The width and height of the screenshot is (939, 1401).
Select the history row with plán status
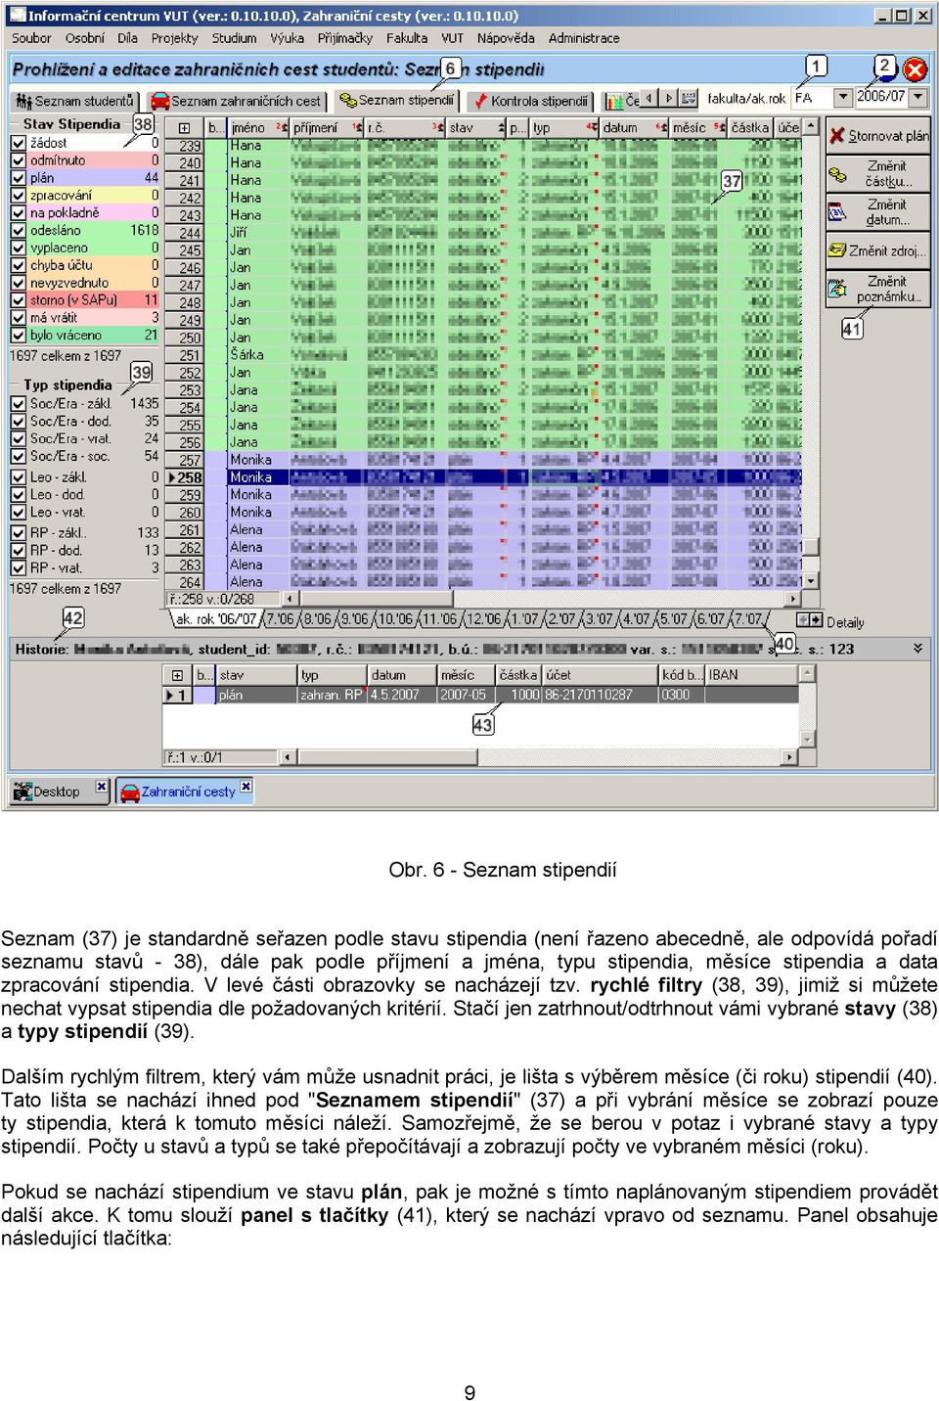coord(479,695)
